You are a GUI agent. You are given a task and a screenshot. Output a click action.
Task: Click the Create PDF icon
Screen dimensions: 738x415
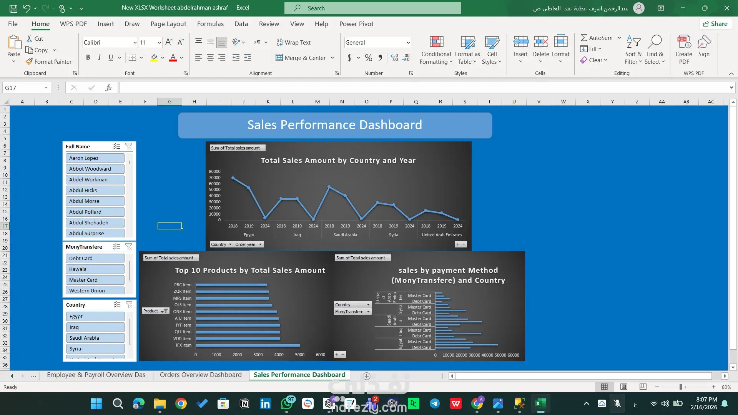pos(684,42)
